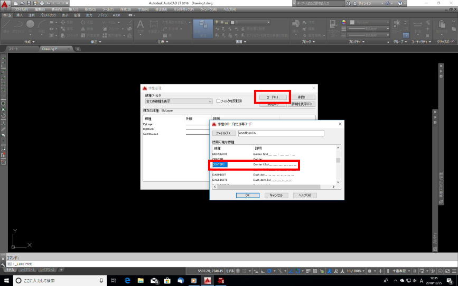Image resolution: width=458 pixels, height=286 pixels.
Task: Open the ファイル(F) menu
Action: (21, 10)
